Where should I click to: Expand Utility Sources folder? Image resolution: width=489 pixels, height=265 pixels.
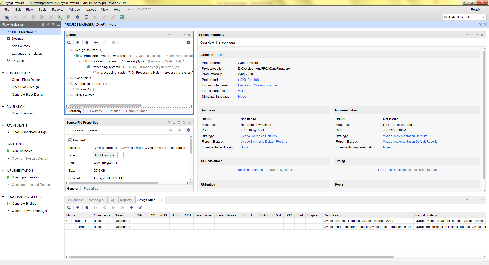coord(68,95)
